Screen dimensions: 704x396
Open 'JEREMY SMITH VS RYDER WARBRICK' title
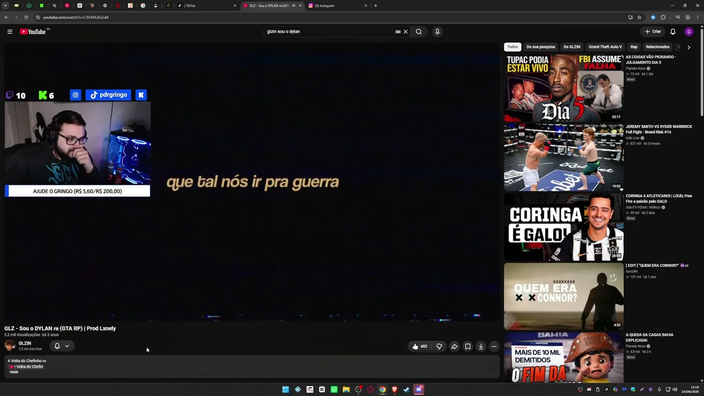coord(659,129)
